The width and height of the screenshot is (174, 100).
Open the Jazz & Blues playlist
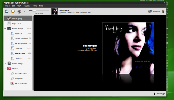pos(20,54)
